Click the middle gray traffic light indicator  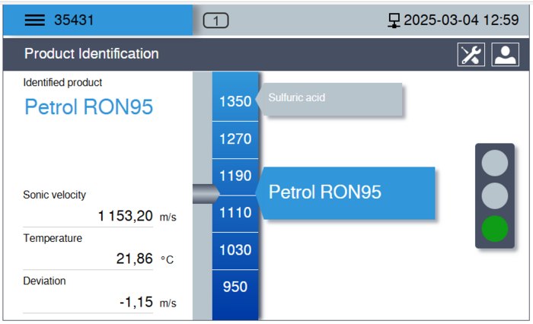(x=495, y=195)
